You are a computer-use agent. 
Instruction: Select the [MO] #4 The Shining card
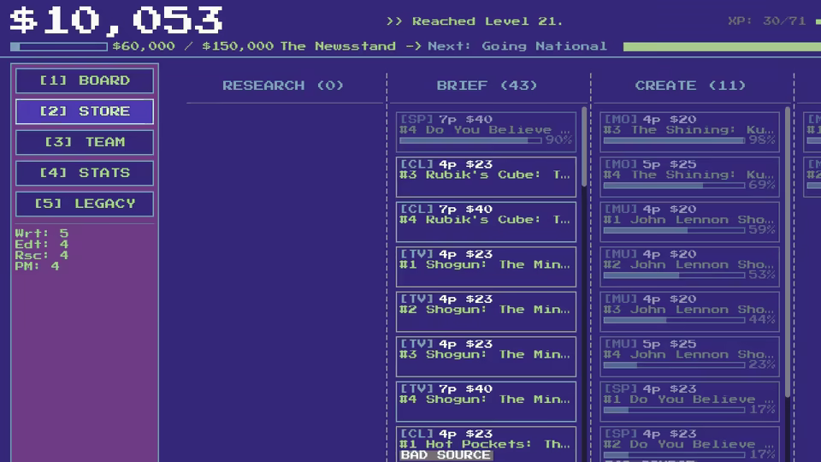coord(689,177)
